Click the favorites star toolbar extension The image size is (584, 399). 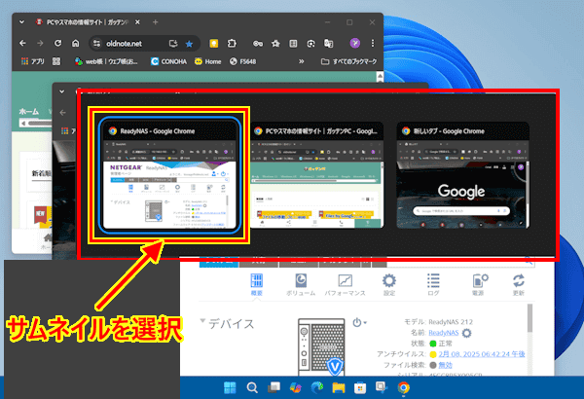pyautogui.click(x=275, y=44)
